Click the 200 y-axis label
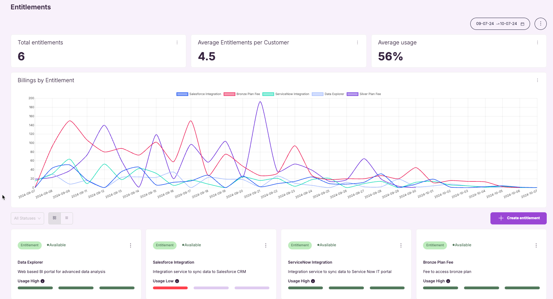 (31, 98)
